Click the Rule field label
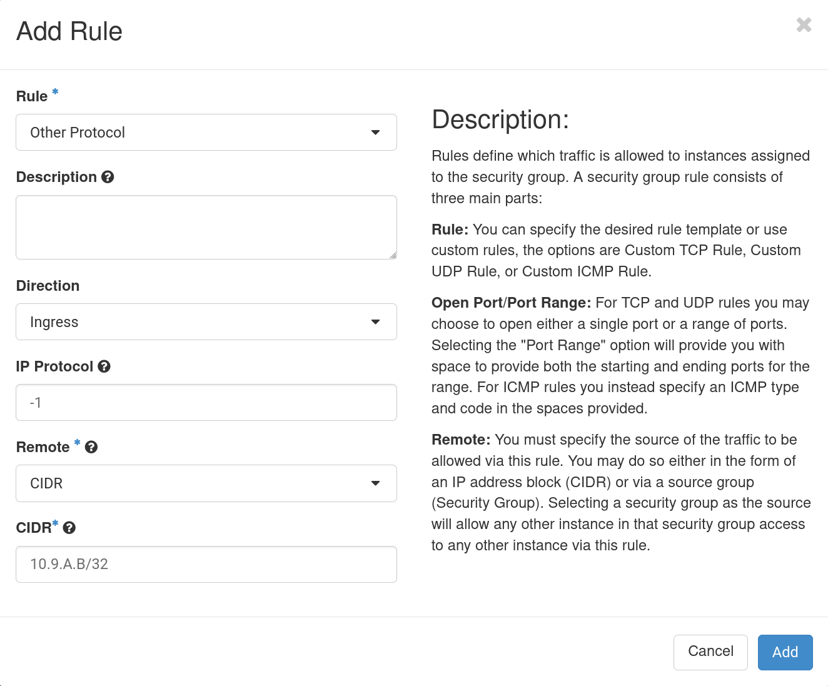The height and width of the screenshot is (686, 828). point(32,96)
